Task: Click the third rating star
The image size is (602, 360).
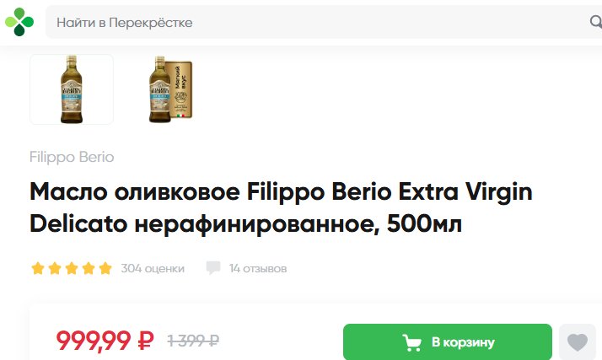Action: click(72, 268)
